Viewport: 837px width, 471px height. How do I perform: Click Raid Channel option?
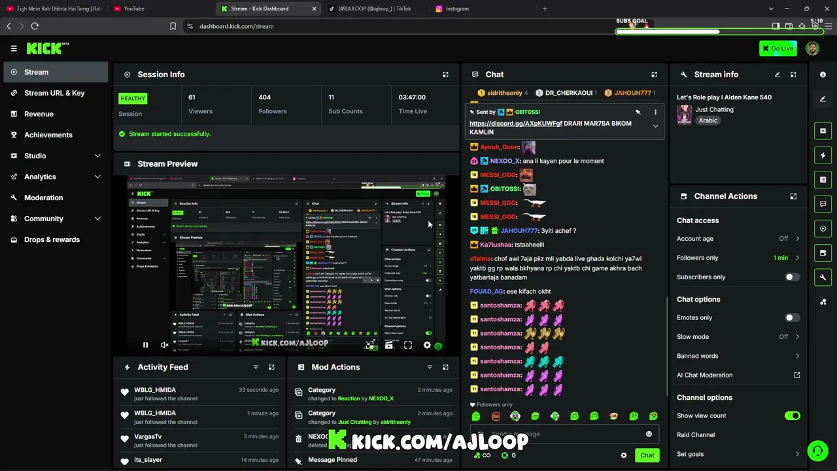point(696,435)
